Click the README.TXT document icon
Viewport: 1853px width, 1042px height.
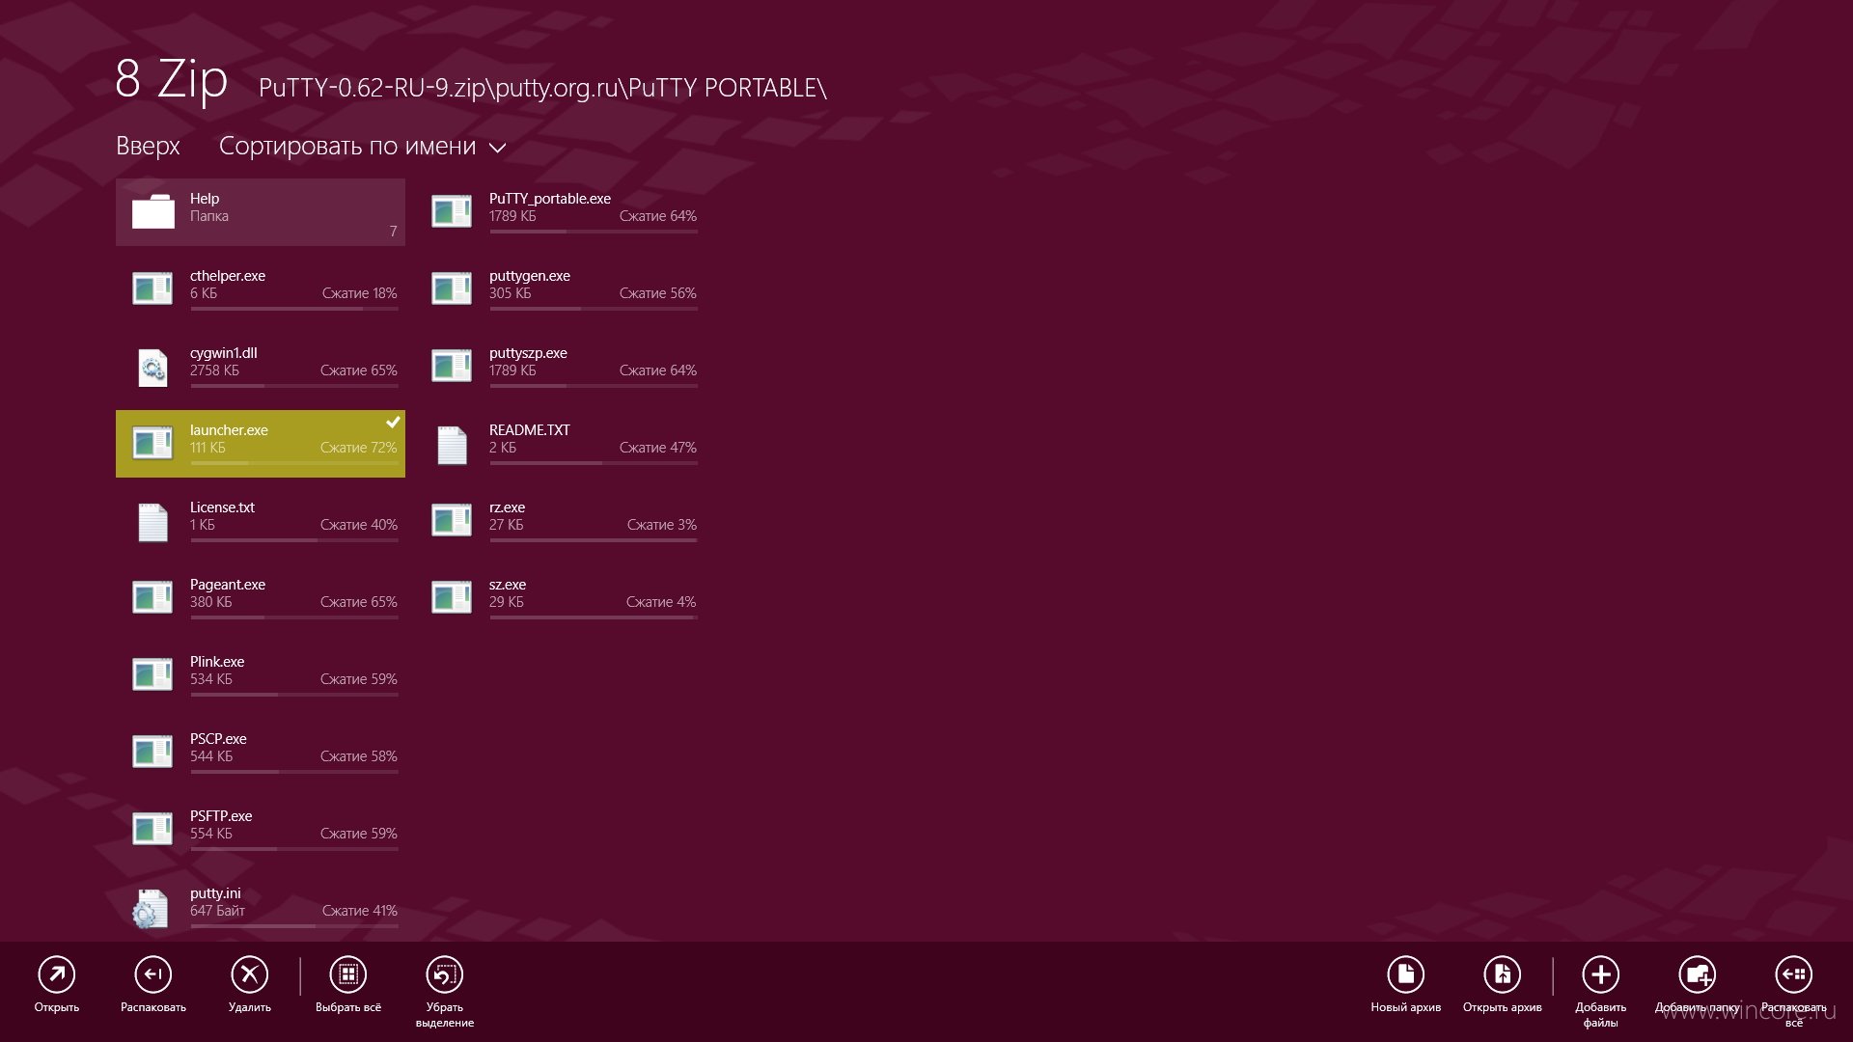pos(452,444)
